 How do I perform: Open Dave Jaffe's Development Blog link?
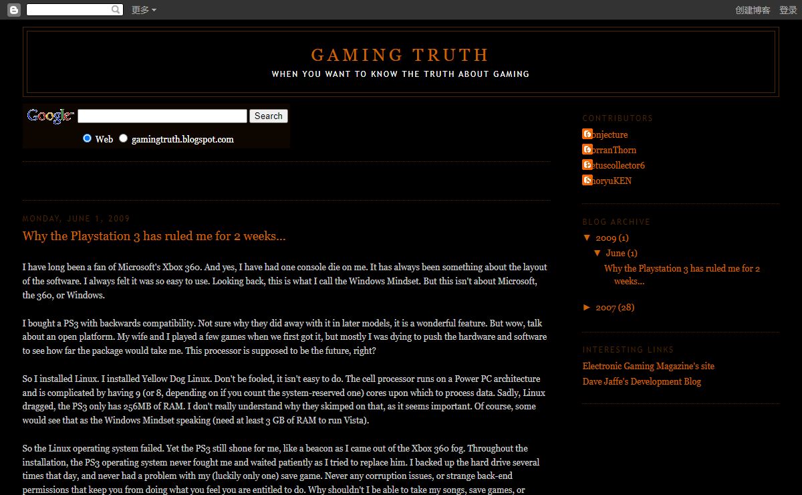[x=642, y=381]
